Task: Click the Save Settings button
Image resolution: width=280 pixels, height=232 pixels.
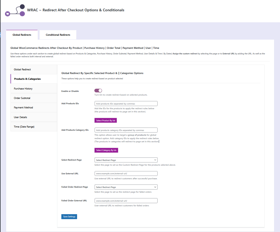Action: coord(69,217)
